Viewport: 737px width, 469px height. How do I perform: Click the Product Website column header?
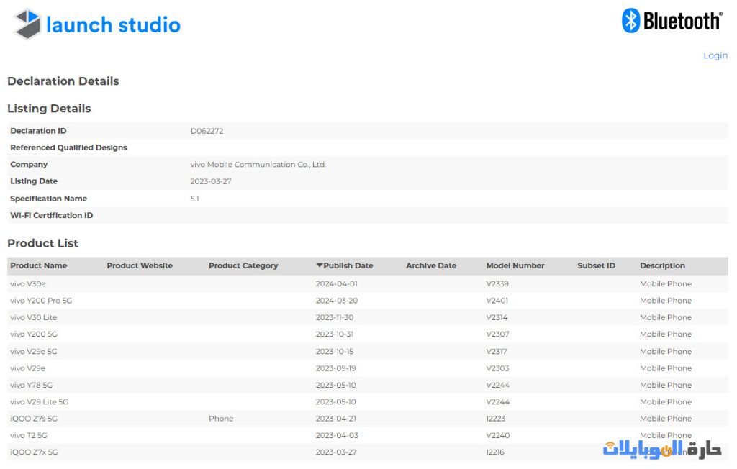coord(140,265)
